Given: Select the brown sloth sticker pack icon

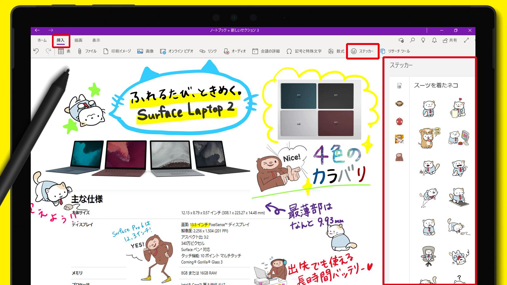Looking at the screenshot, I should (399, 157).
